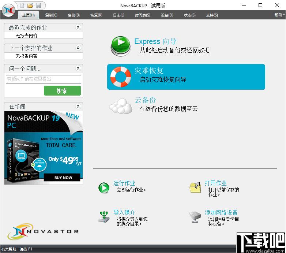Click the BUY NOW button in the ad
Viewport: 286px width, 253px height.
[62, 178]
